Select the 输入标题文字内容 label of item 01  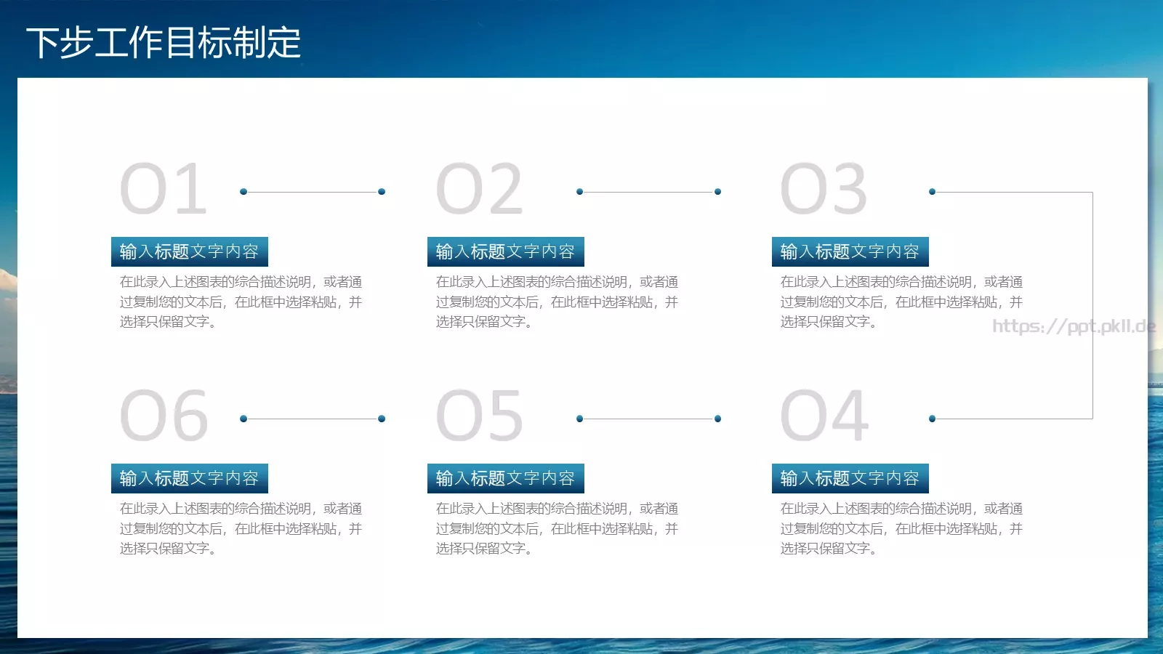point(190,251)
